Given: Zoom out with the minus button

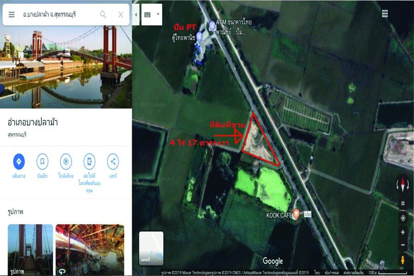Looking at the screenshot, I should [x=403, y=245].
